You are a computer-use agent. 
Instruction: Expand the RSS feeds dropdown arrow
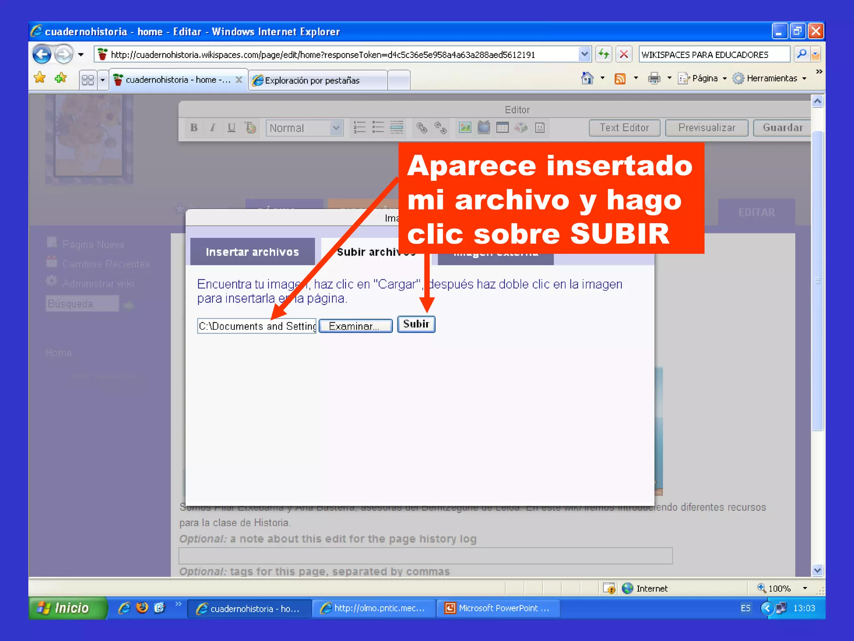(x=636, y=78)
